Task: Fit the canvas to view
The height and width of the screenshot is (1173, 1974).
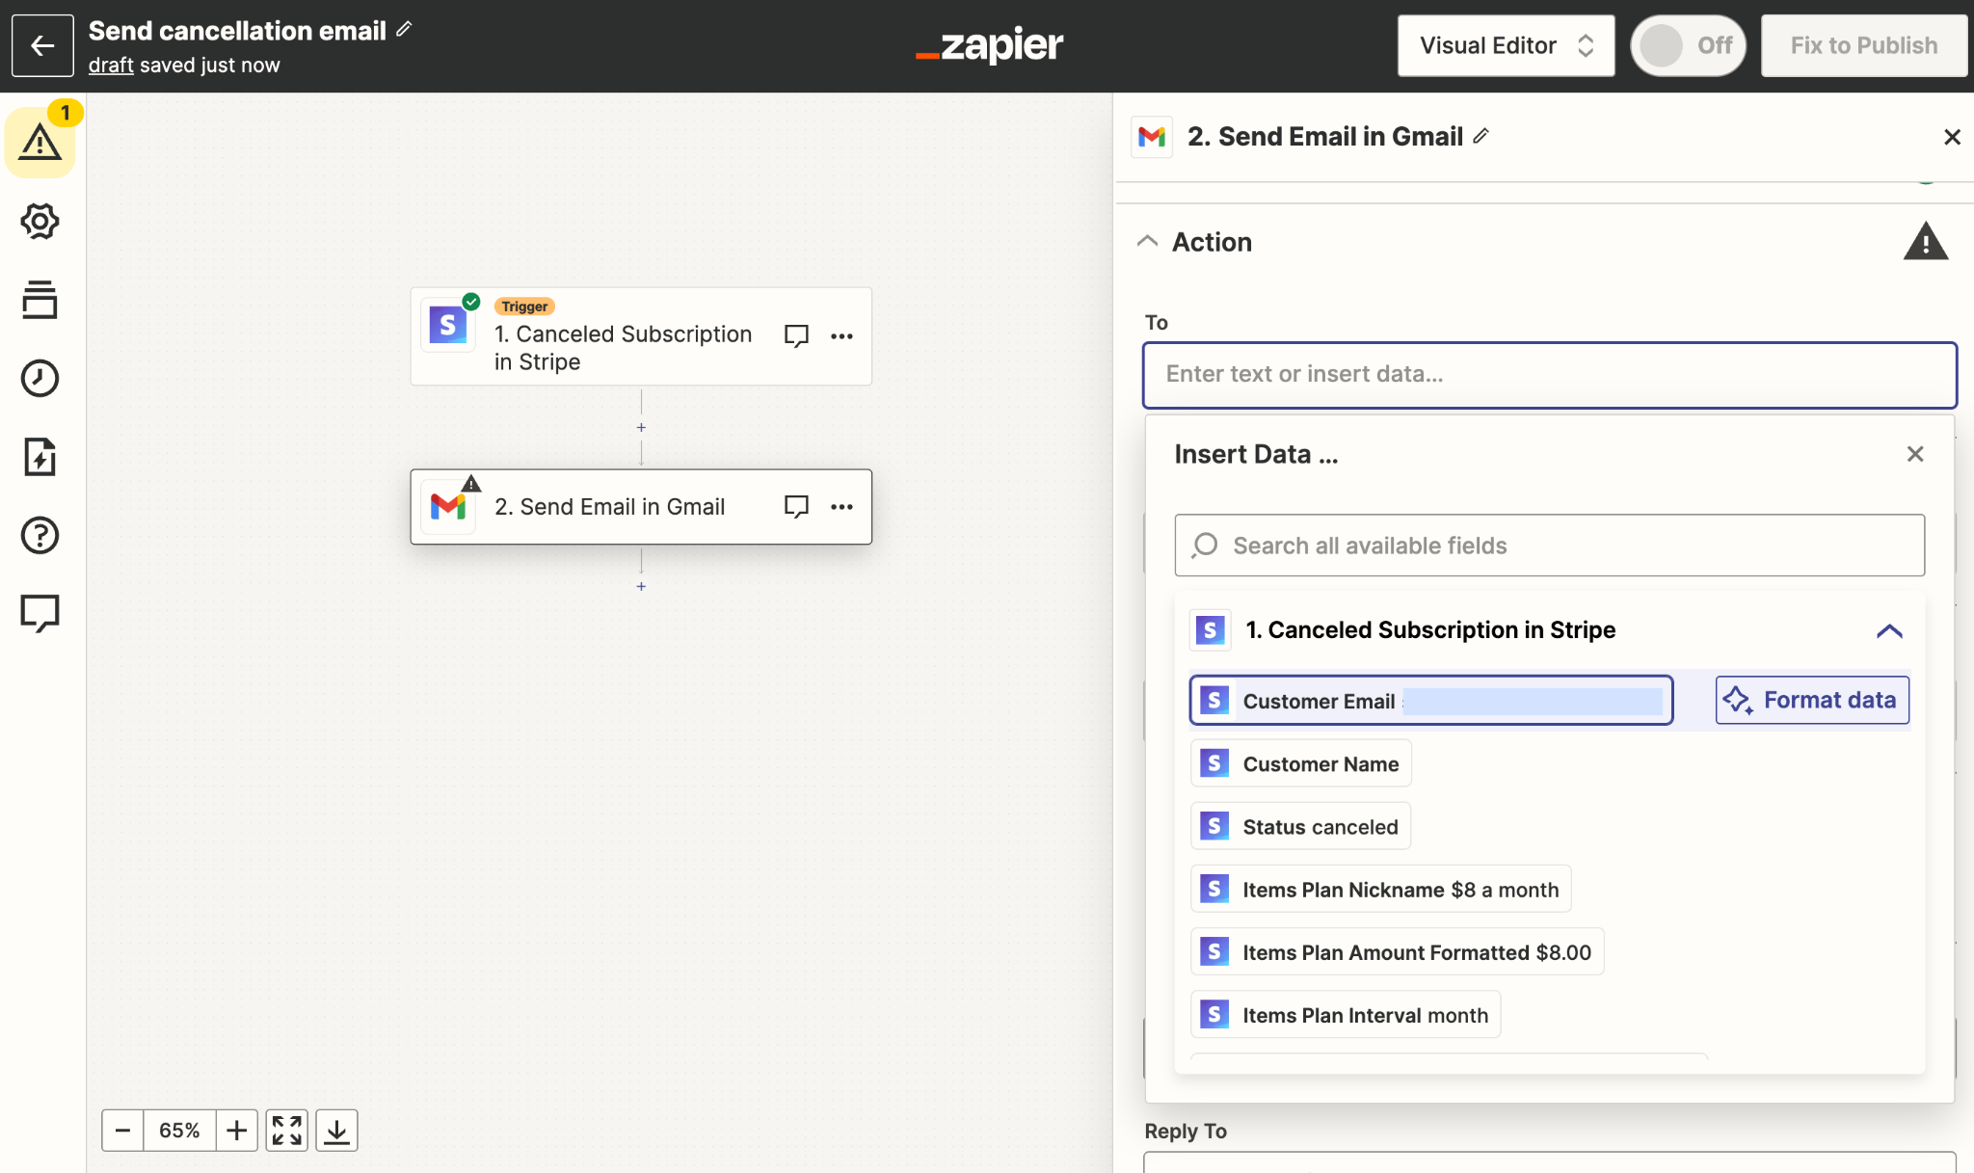Action: 286,1131
